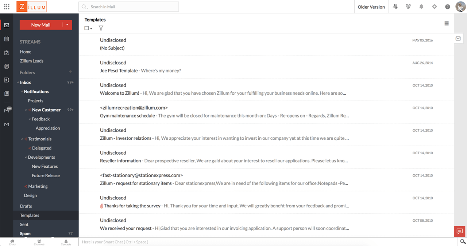Click the search magnifier in bottom corner

(x=463, y=242)
